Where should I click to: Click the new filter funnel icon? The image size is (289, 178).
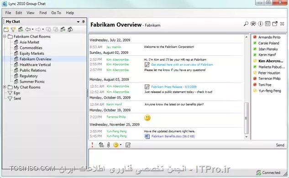click(x=13, y=29)
